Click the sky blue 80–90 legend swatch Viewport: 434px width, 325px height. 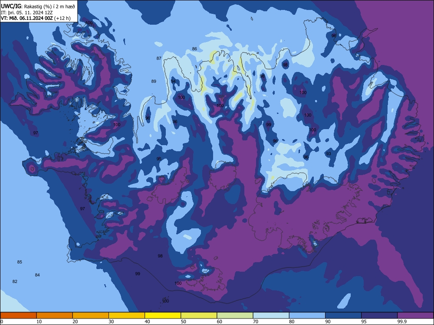point(307,315)
